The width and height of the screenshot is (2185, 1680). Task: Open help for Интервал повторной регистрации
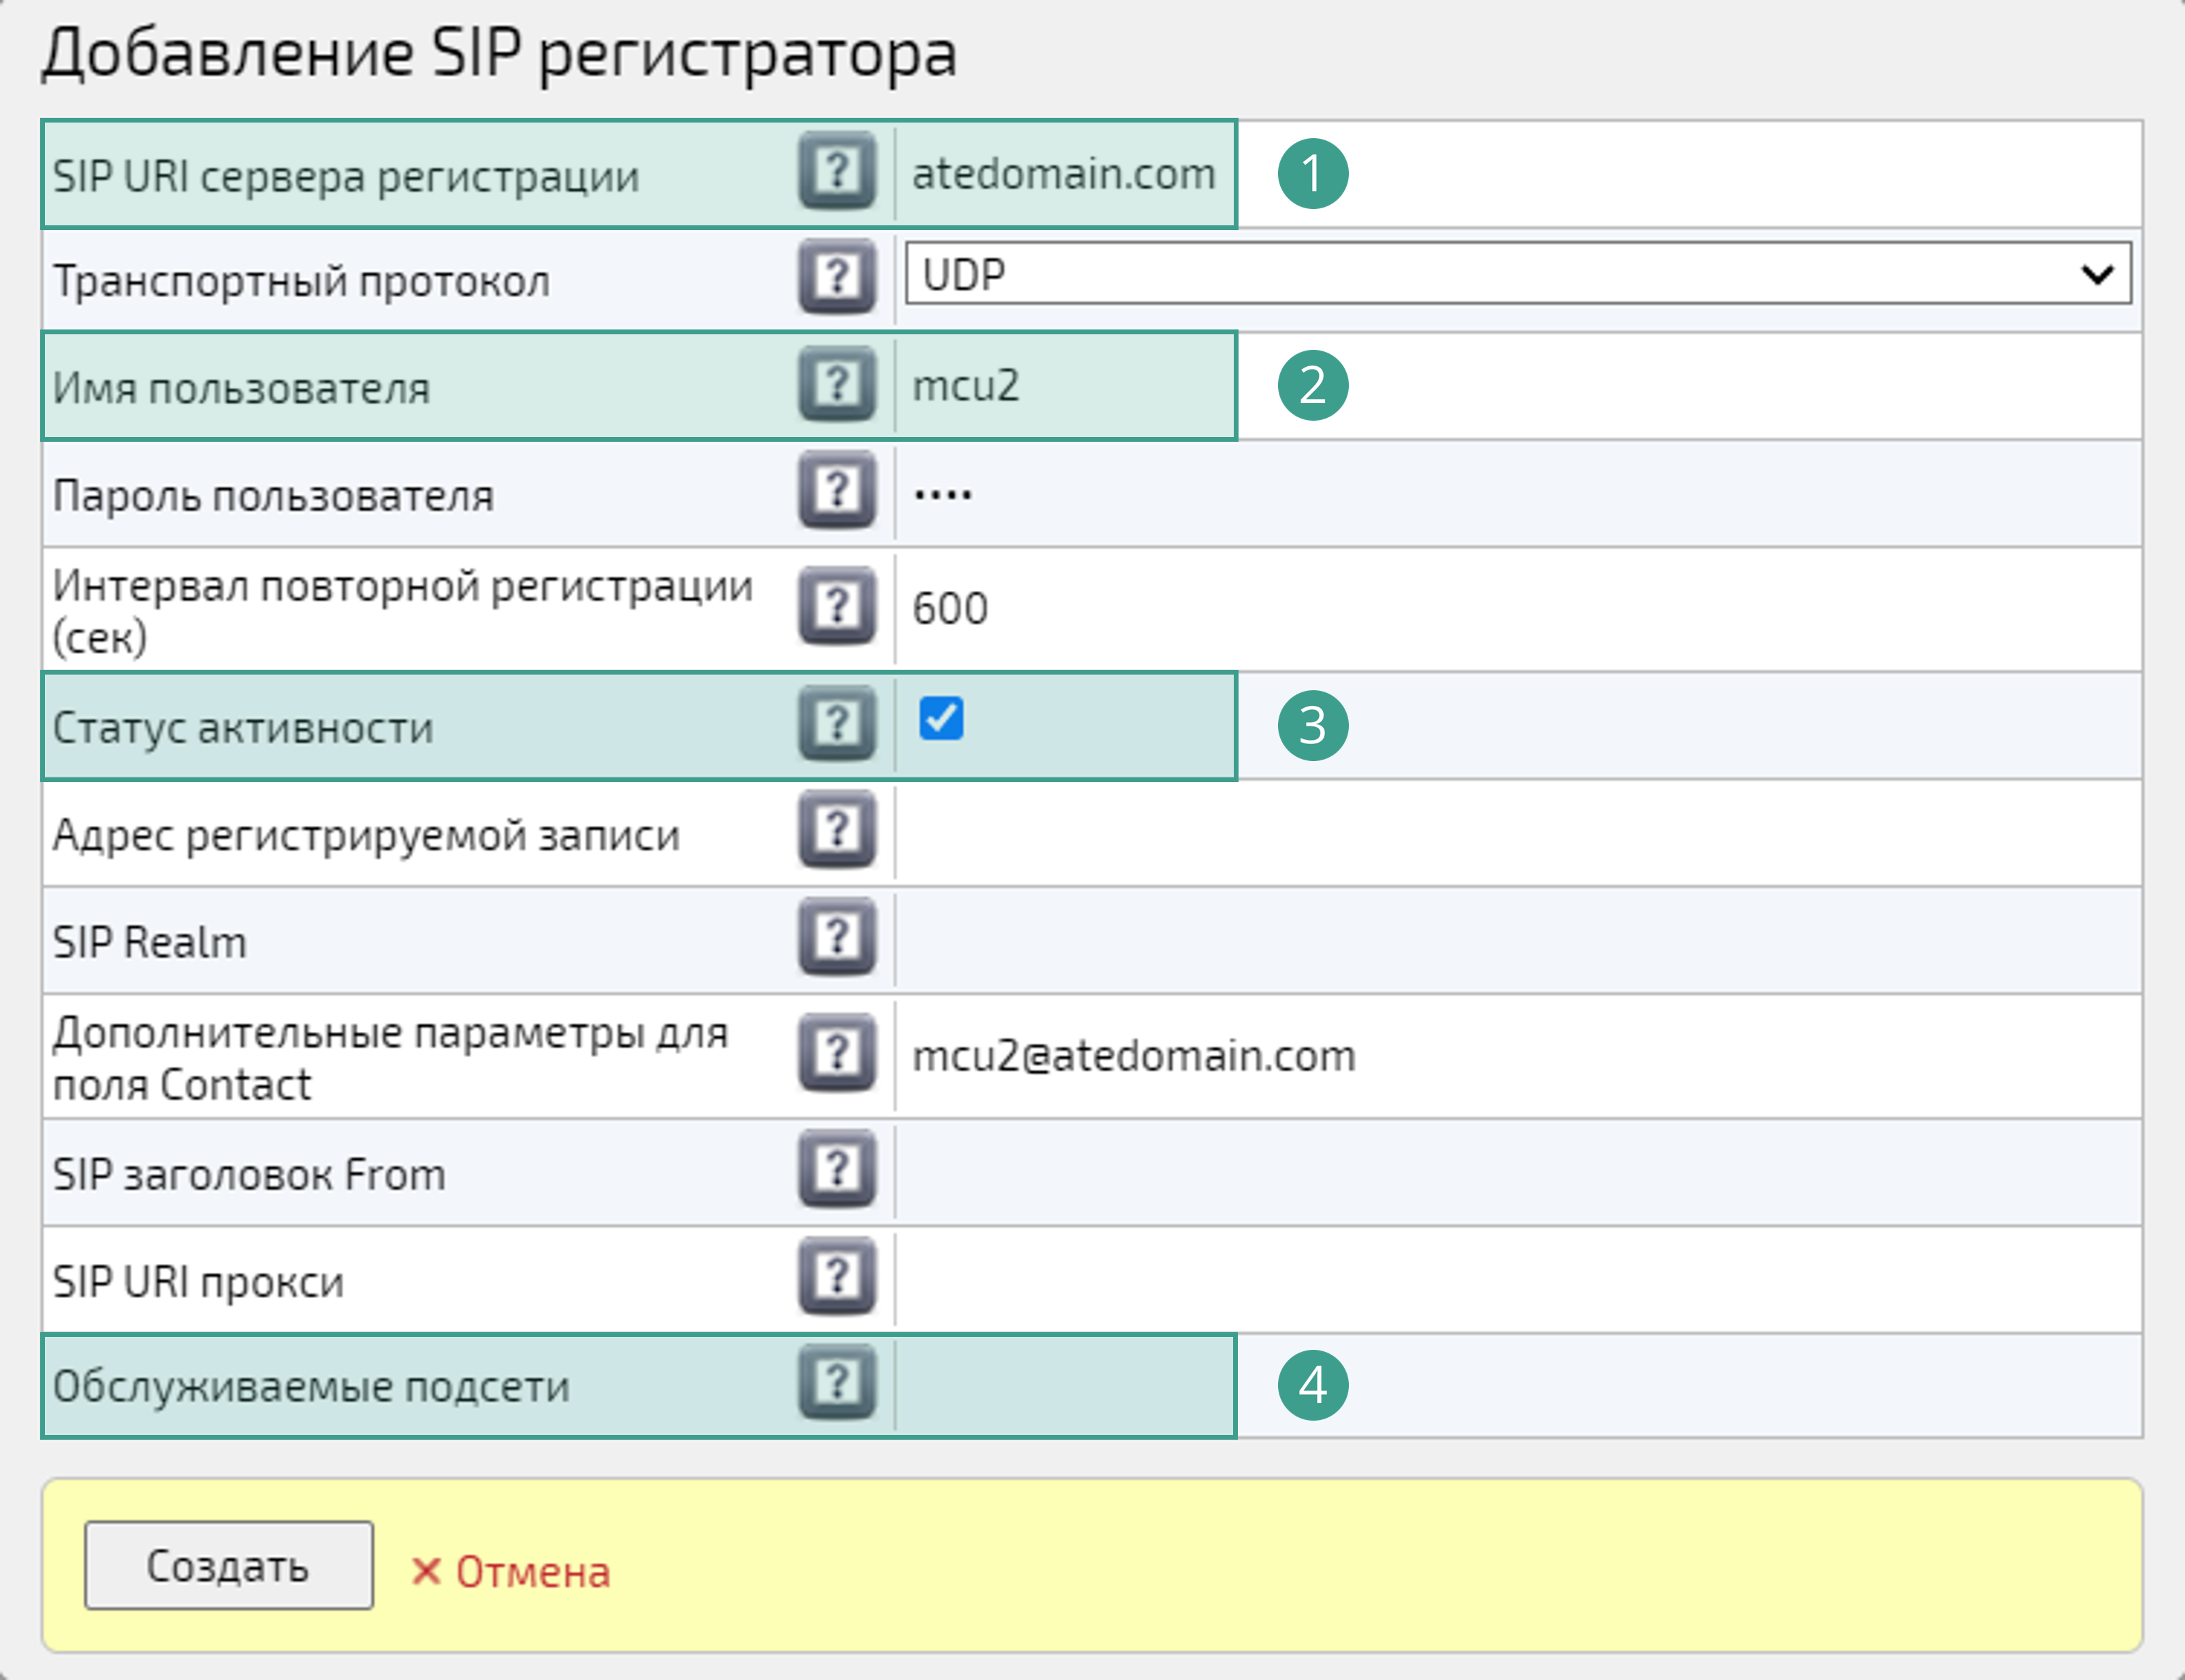point(837,605)
